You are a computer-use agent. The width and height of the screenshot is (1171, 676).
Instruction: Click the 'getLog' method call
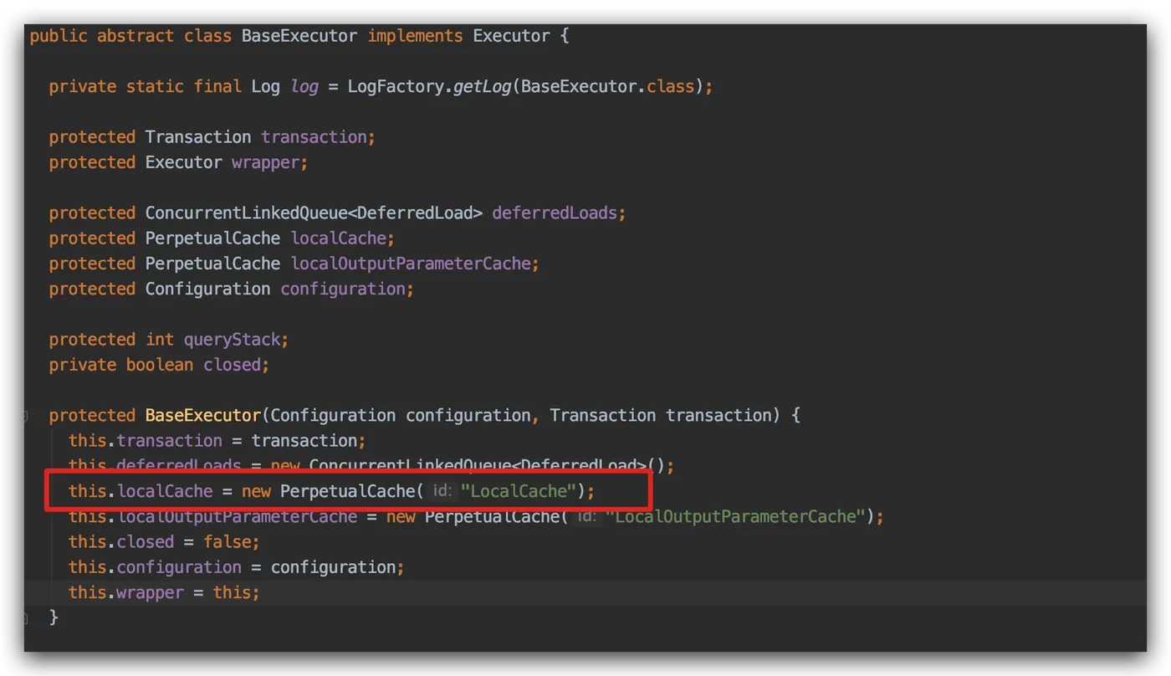[x=482, y=86]
